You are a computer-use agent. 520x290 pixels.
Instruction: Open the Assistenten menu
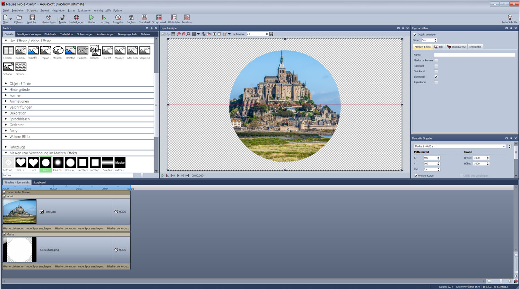[84, 10]
